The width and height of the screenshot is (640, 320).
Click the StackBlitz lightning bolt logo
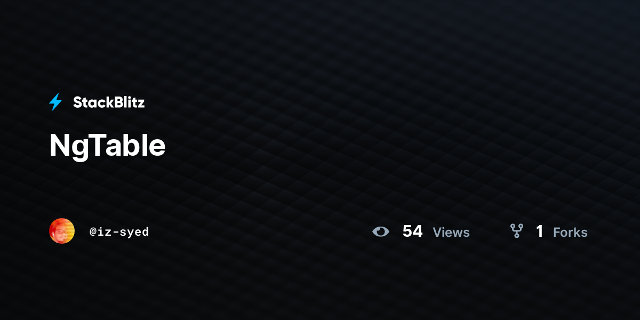(55, 102)
